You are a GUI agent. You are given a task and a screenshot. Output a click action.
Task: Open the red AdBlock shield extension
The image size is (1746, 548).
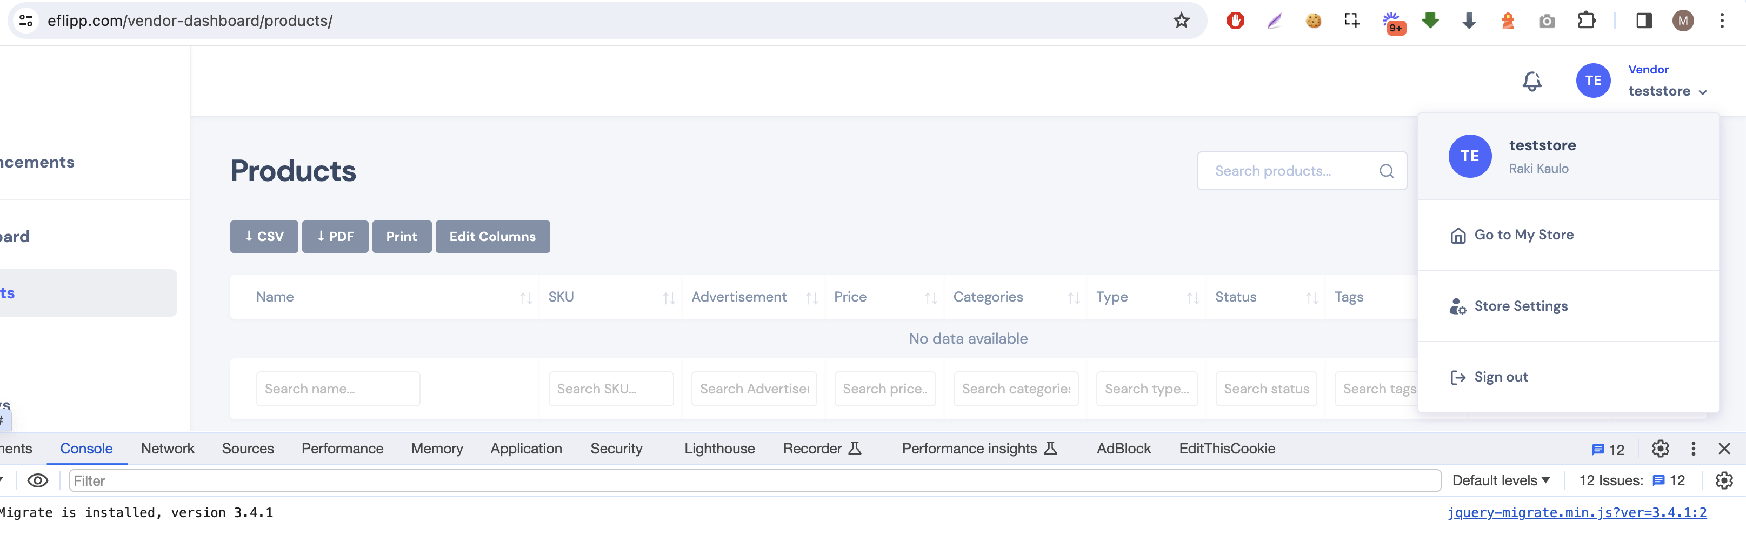point(1235,21)
